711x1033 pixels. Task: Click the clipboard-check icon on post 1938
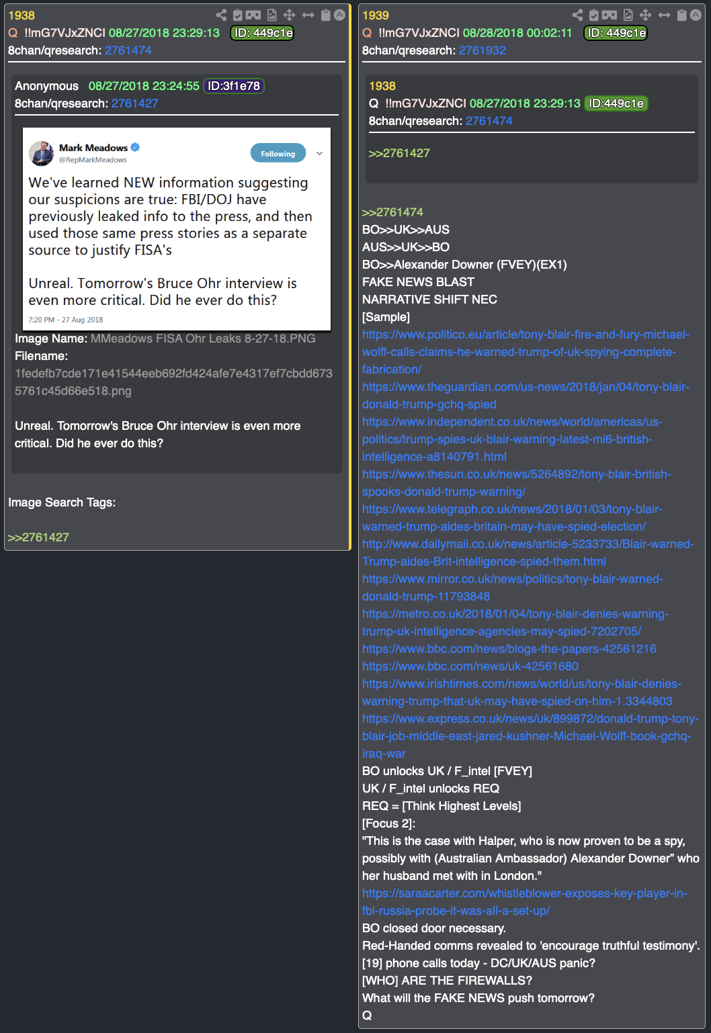click(x=237, y=15)
